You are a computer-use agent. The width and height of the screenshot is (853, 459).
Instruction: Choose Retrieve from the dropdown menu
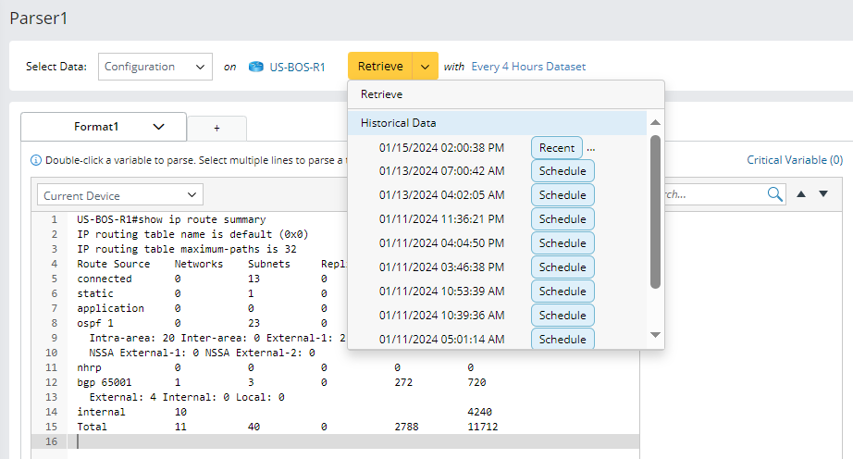pyautogui.click(x=382, y=94)
